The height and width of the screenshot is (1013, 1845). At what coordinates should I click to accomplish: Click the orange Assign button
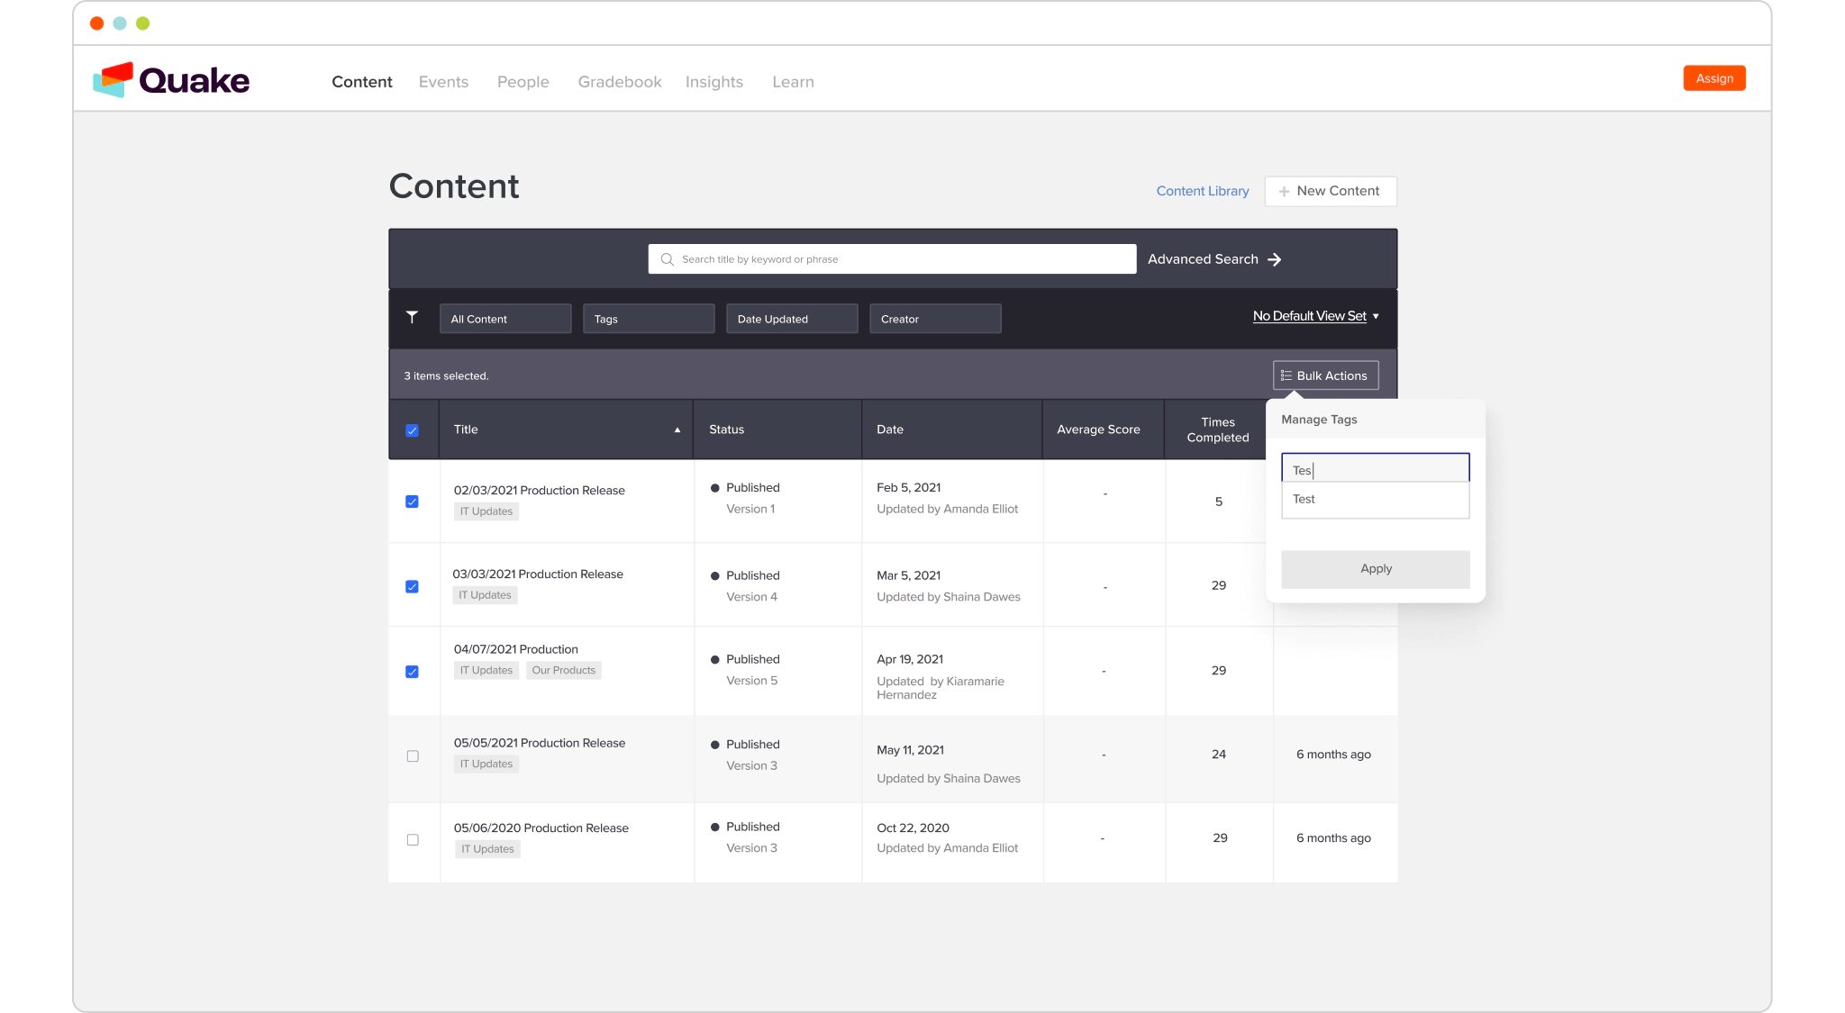tap(1714, 78)
